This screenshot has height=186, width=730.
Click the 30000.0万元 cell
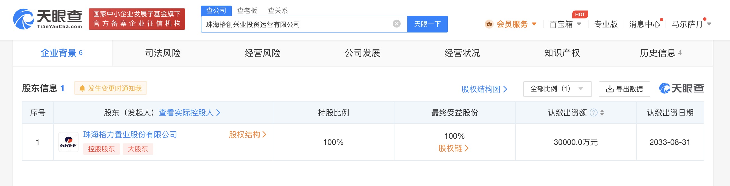(575, 142)
